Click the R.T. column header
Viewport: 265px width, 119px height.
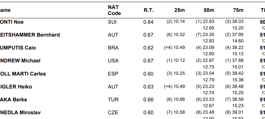click(148, 10)
